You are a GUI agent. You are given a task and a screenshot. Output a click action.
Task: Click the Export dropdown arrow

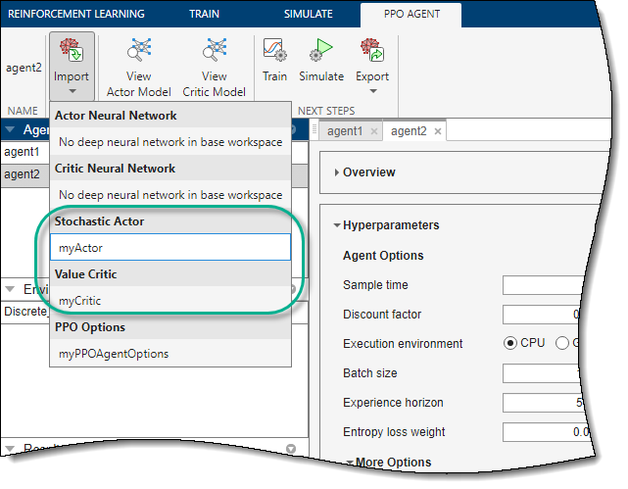click(x=373, y=91)
